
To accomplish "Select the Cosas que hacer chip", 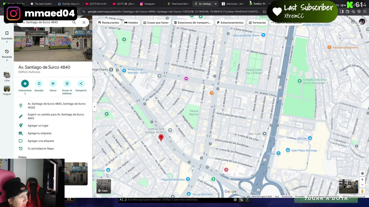I will 156,22.
